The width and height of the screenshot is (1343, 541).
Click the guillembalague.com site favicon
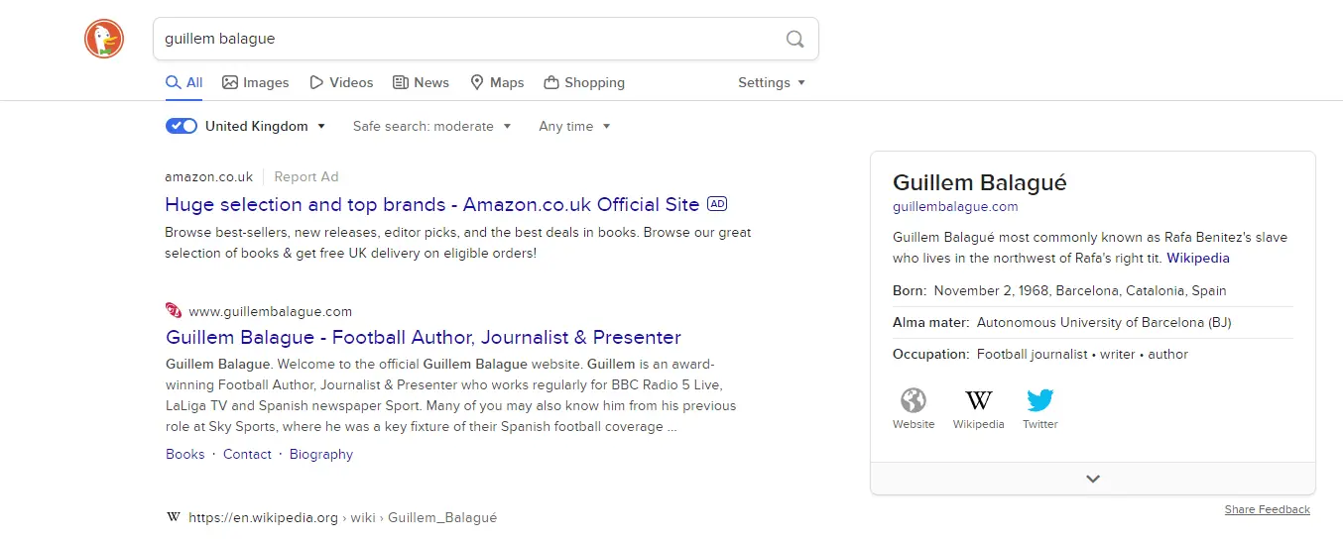174,311
